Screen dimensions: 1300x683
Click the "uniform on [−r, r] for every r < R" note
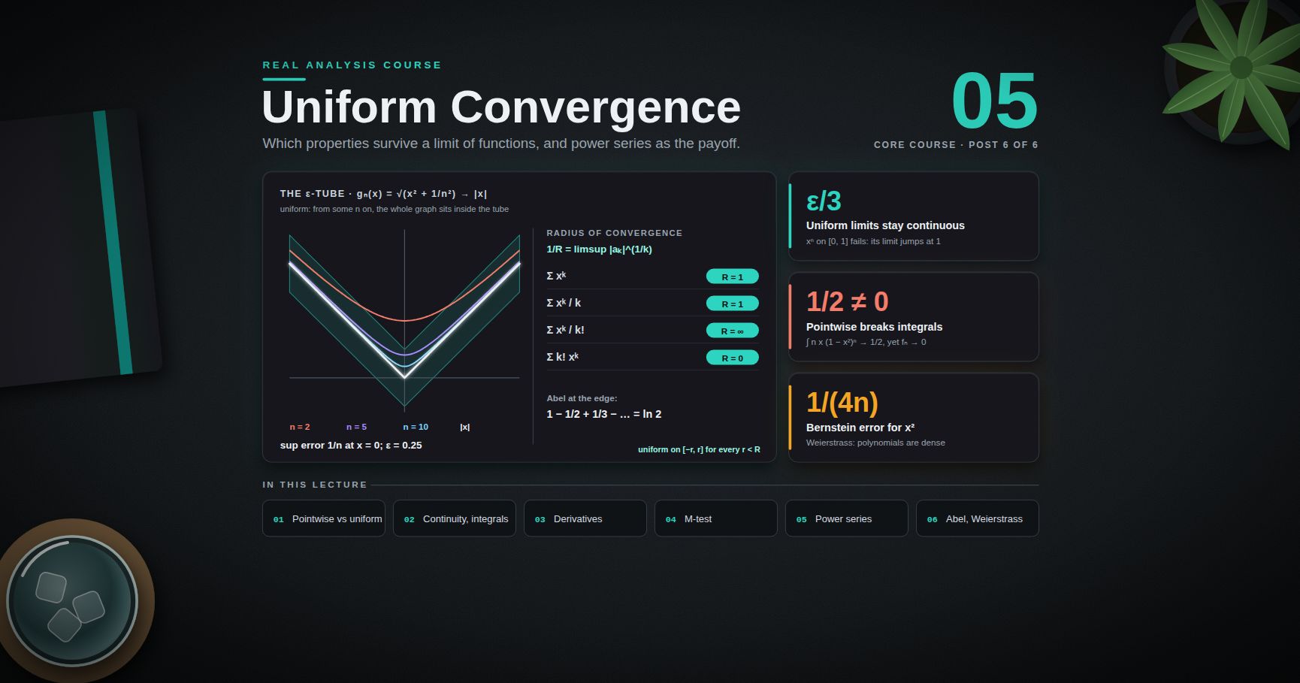699,449
